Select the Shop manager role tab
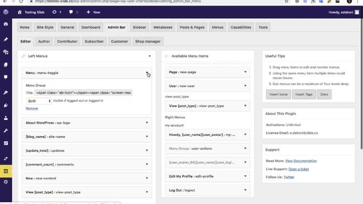Image resolution: width=363 pixels, height=204 pixels. tap(147, 41)
